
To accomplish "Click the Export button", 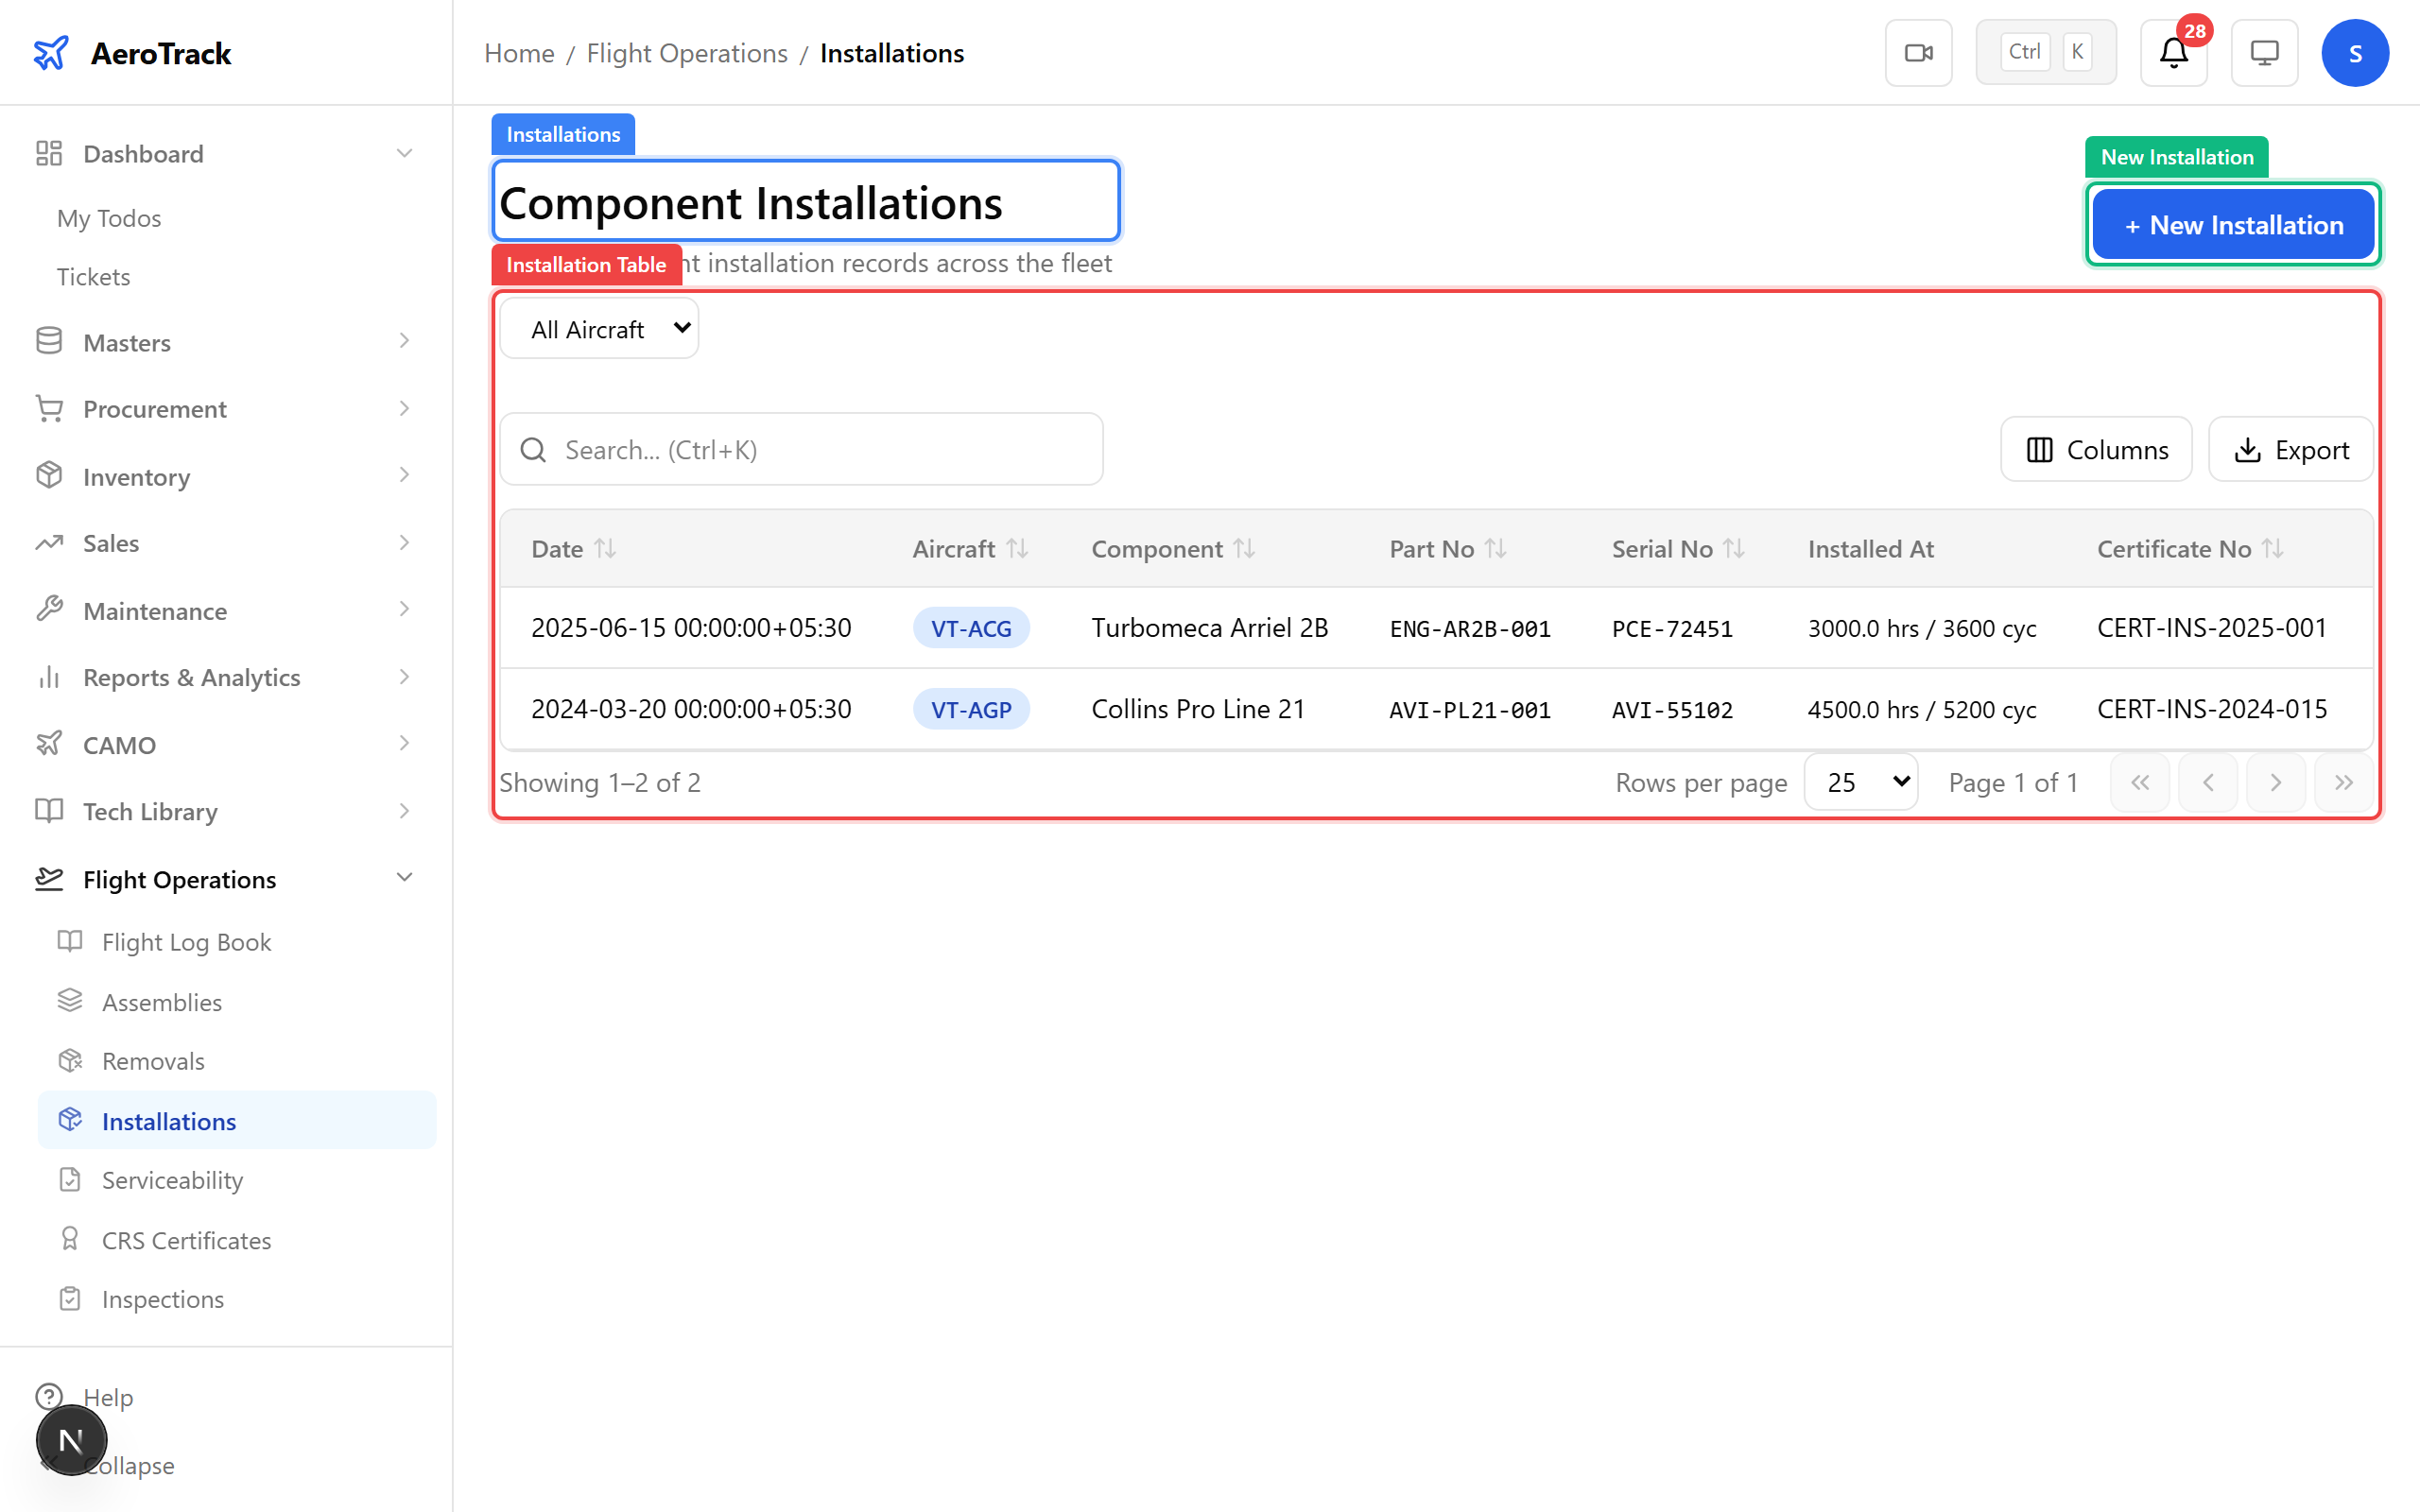I will [2290, 450].
